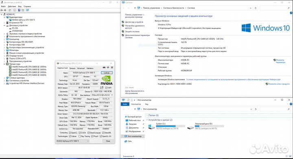Click the monitor scan icon in Device Manager toolbar
Viewport: 293px width, 159px height.
click(28, 10)
